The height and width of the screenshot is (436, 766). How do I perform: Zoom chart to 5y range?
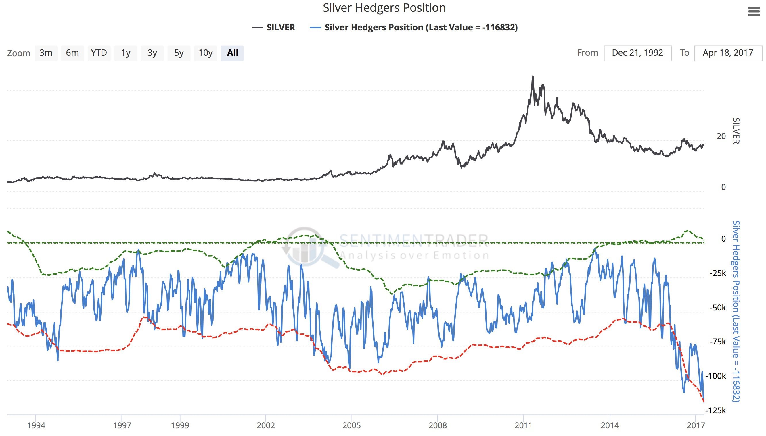pos(179,53)
